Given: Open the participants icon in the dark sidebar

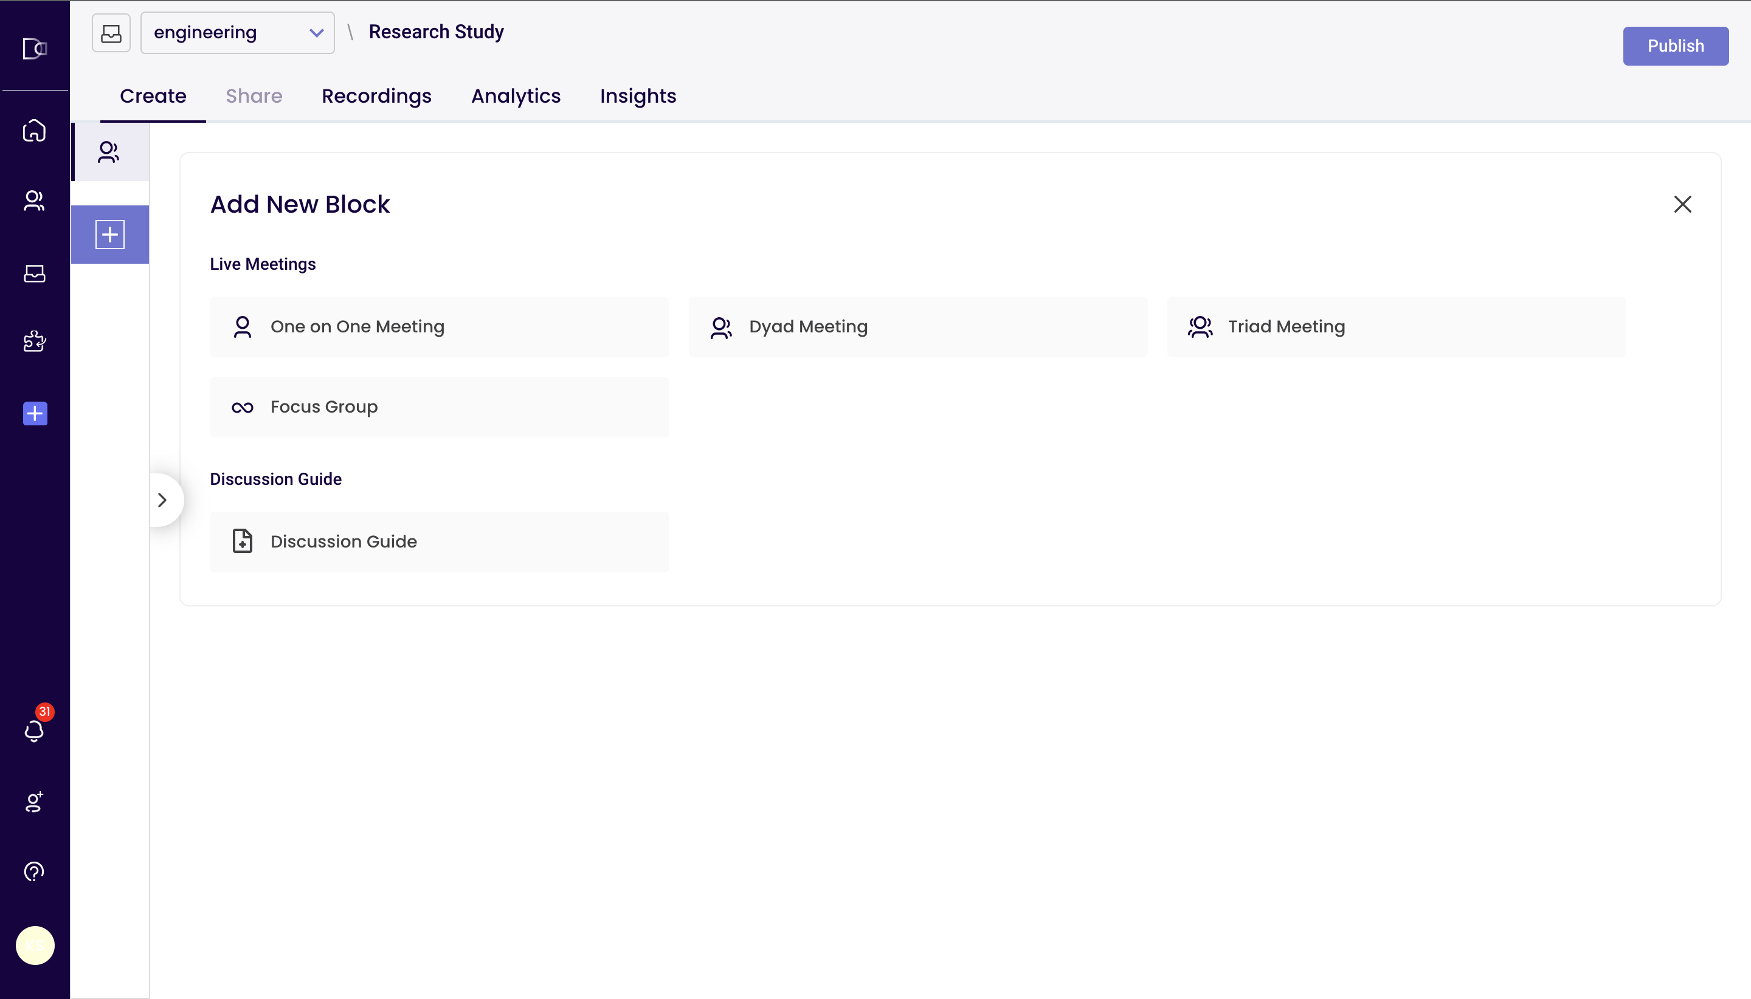Looking at the screenshot, I should click(34, 201).
